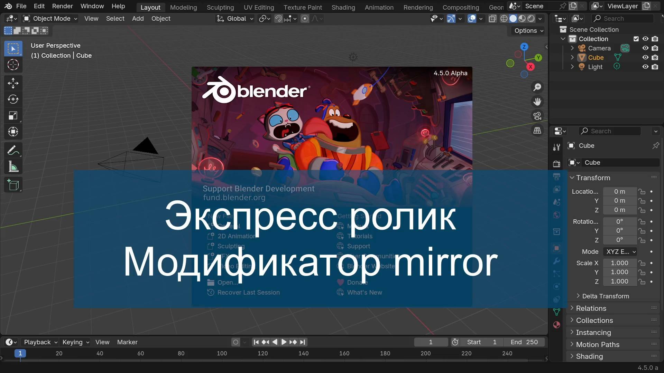664x373 pixels.
Task: Activate the Measure tool
Action: point(13,166)
